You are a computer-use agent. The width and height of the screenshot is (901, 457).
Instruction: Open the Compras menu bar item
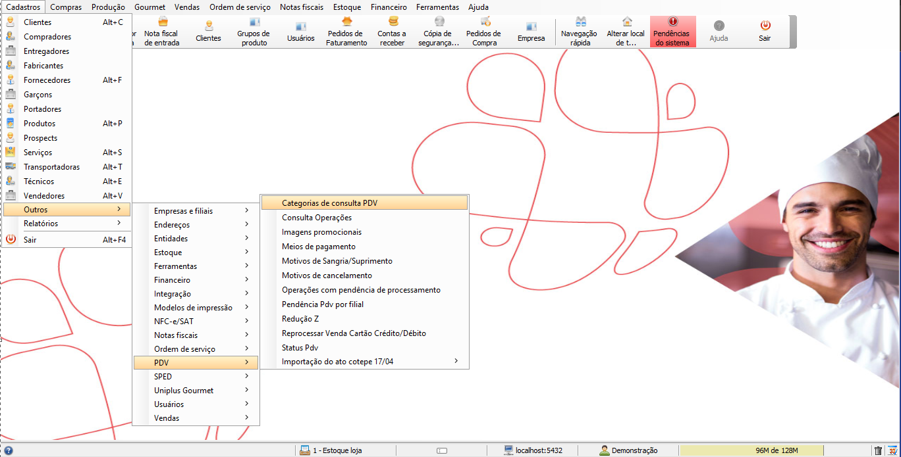66,7
